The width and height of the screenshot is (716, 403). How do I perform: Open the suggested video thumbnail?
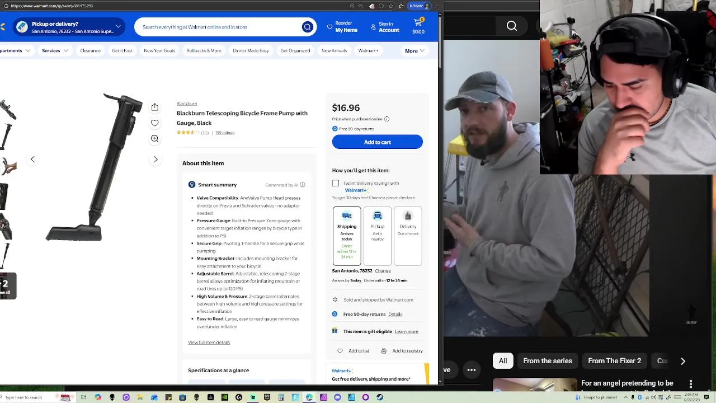(x=535, y=385)
